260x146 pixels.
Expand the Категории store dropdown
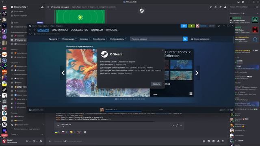(85, 39)
